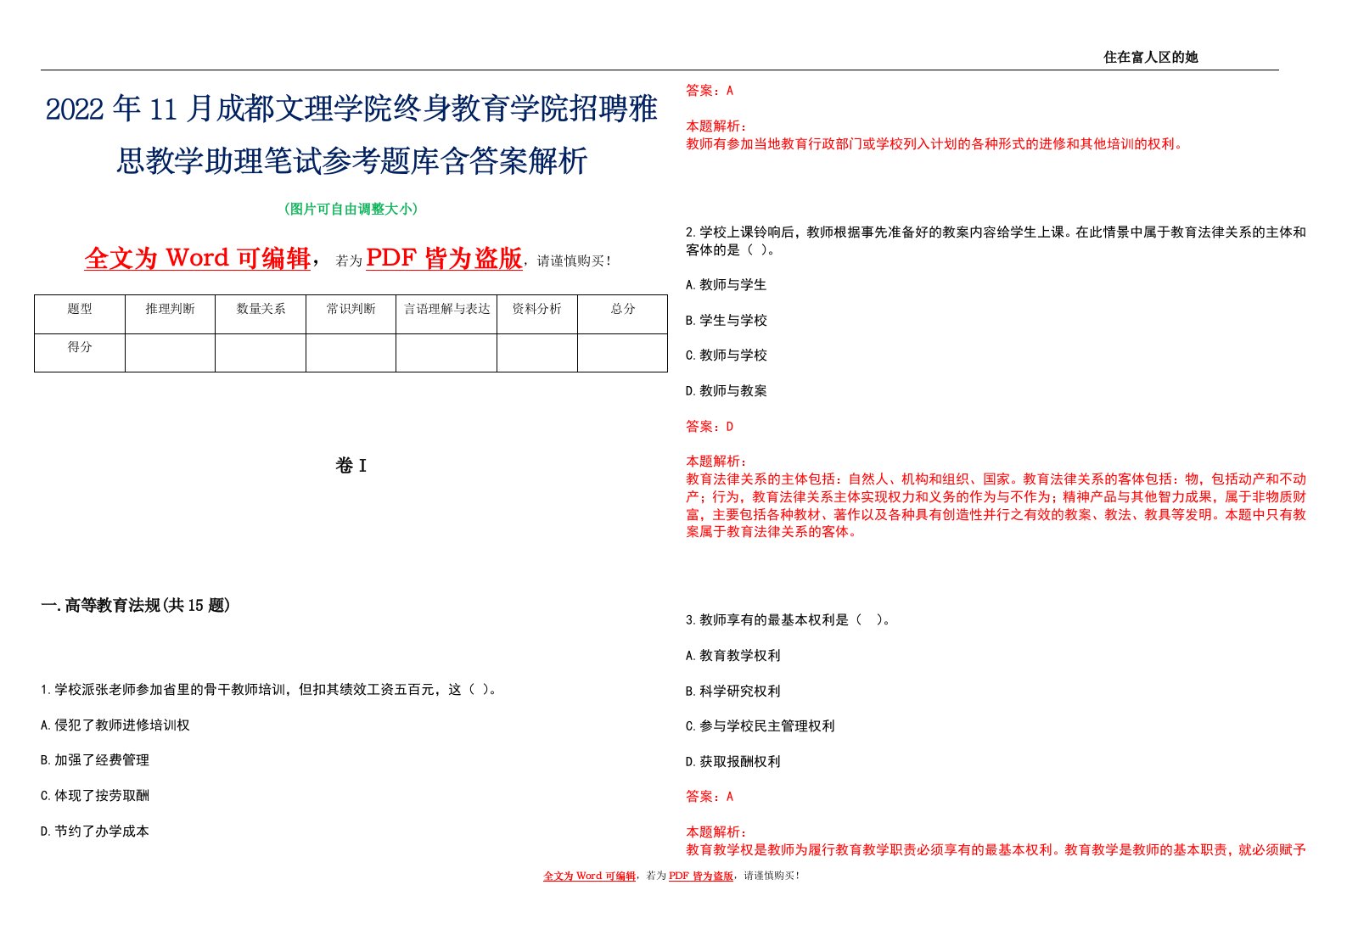Click the header text 住在富人区的她
This screenshot has height=952, width=1347.
click(1150, 57)
